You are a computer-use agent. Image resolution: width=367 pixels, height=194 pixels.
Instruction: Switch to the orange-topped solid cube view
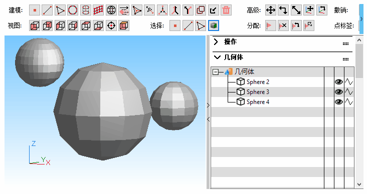[124, 25]
